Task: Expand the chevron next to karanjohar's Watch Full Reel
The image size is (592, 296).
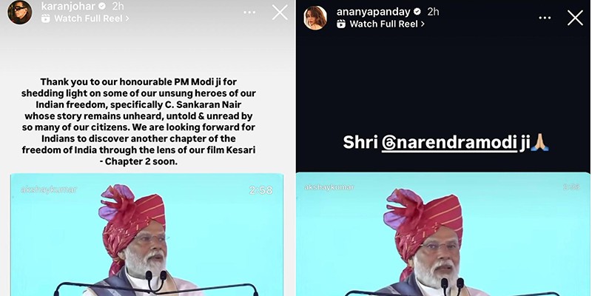Action: (127, 18)
